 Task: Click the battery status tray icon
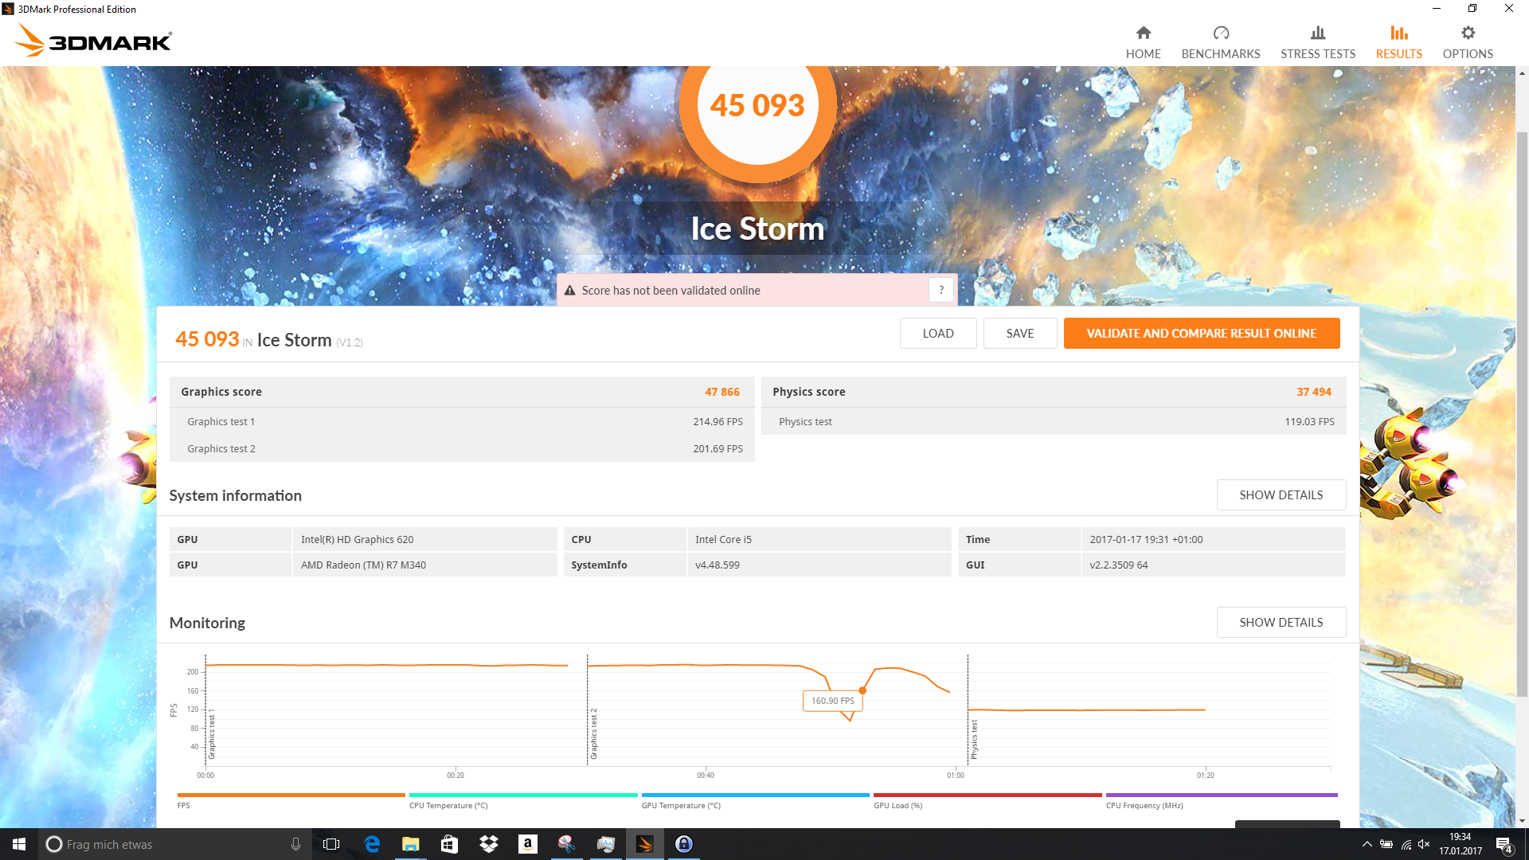(1386, 844)
